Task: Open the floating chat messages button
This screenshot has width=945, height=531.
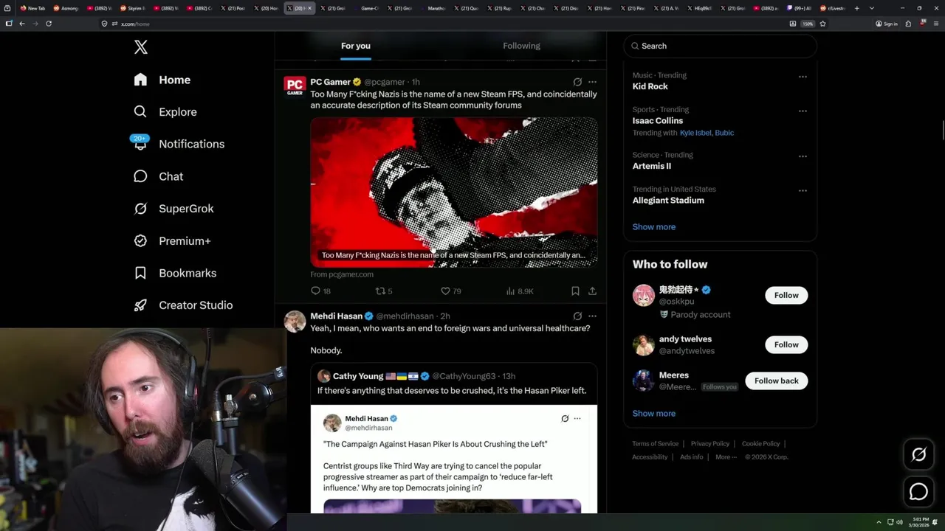Action: [918, 492]
